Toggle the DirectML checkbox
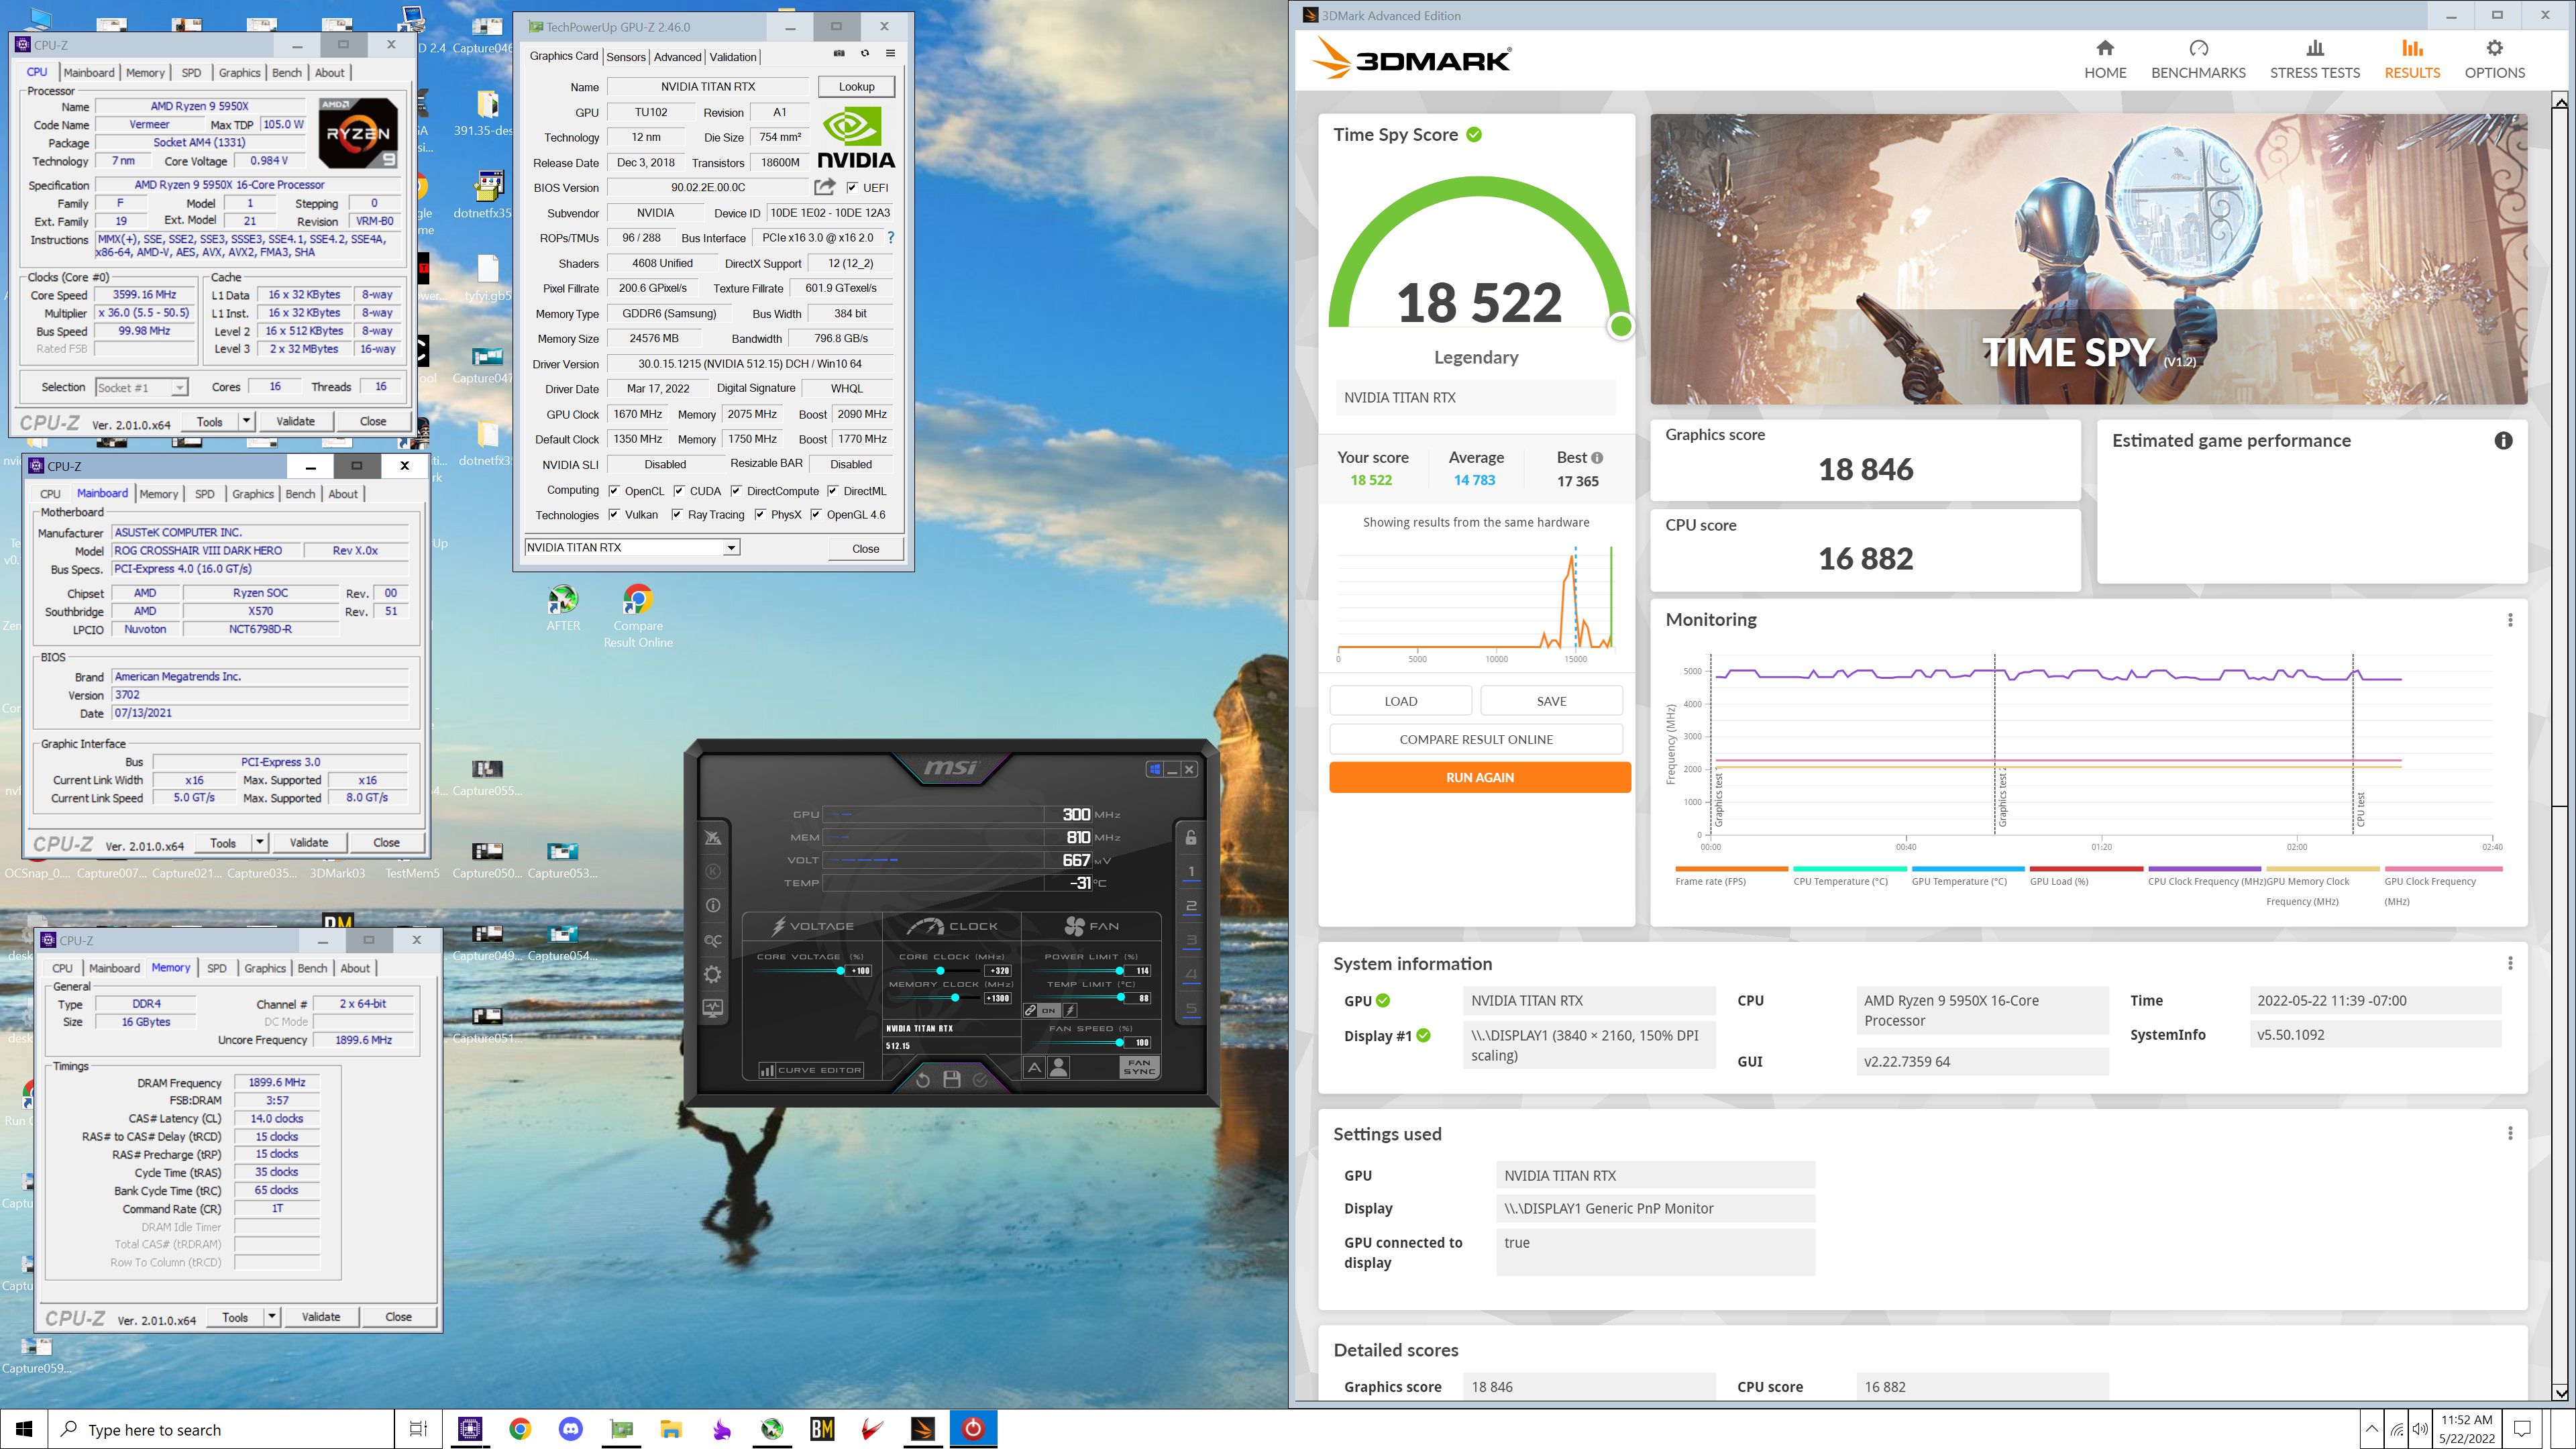2576x1449 pixels. click(832, 491)
